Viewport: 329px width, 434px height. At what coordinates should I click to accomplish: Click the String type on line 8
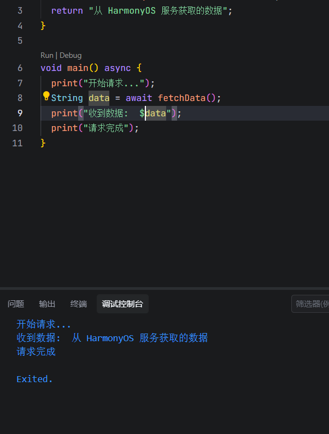pos(67,98)
